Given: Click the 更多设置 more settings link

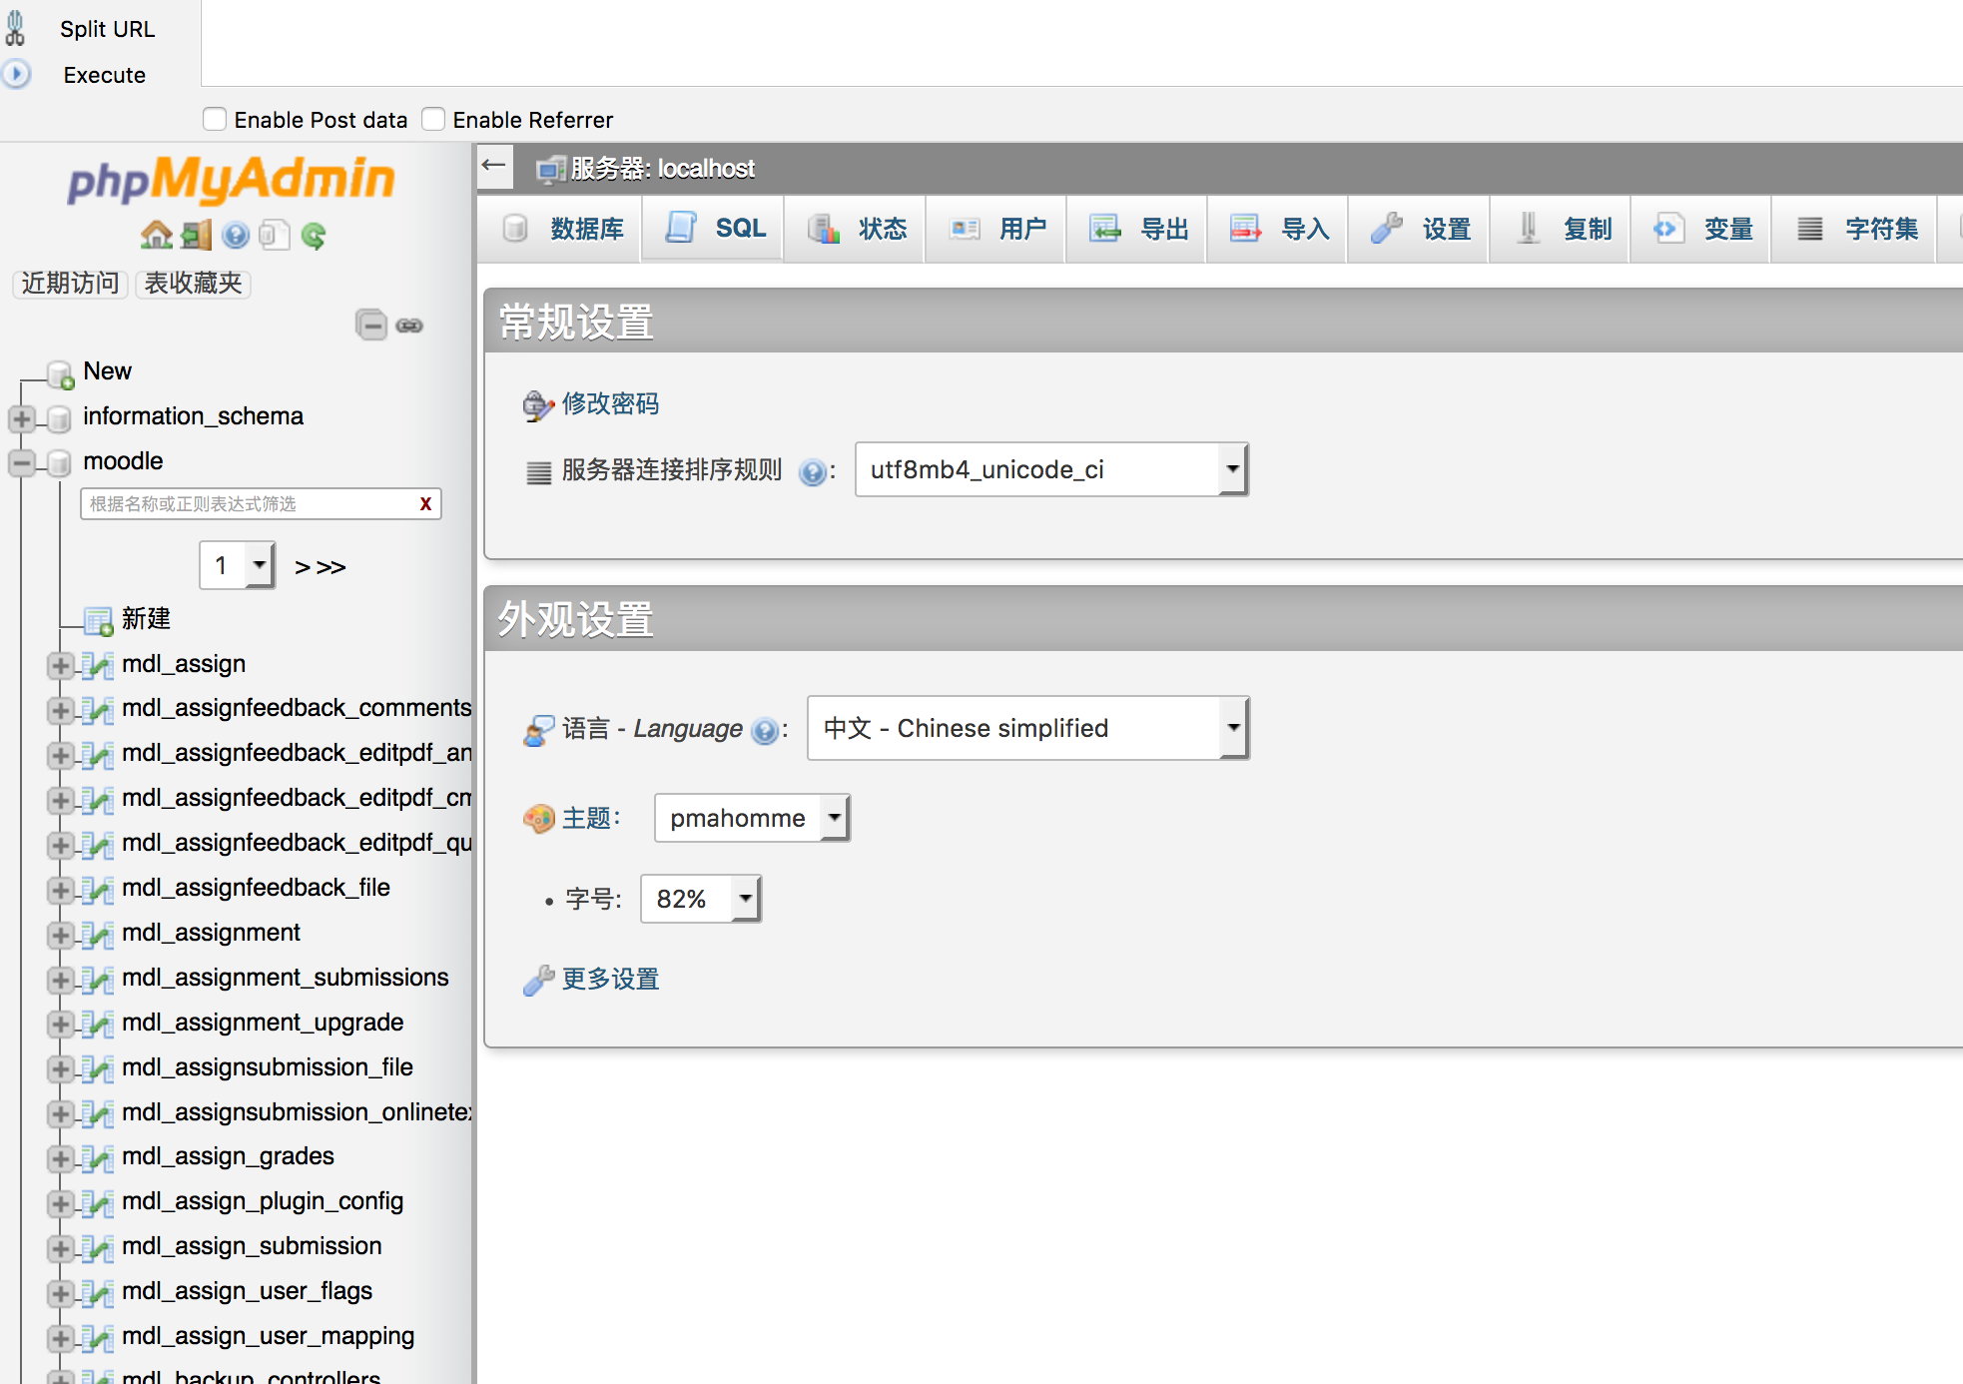Looking at the screenshot, I should 610,979.
